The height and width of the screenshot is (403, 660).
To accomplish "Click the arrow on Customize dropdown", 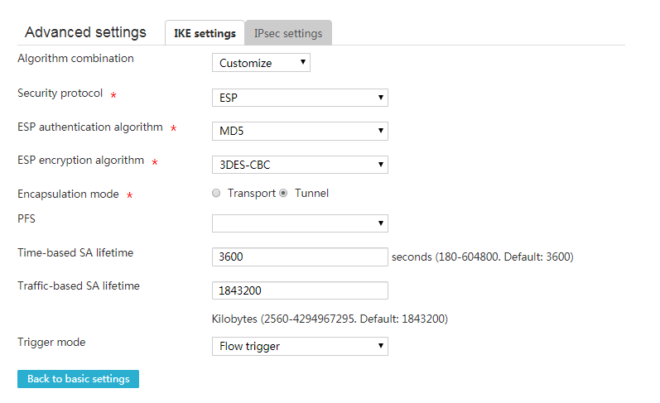I will coord(302,62).
